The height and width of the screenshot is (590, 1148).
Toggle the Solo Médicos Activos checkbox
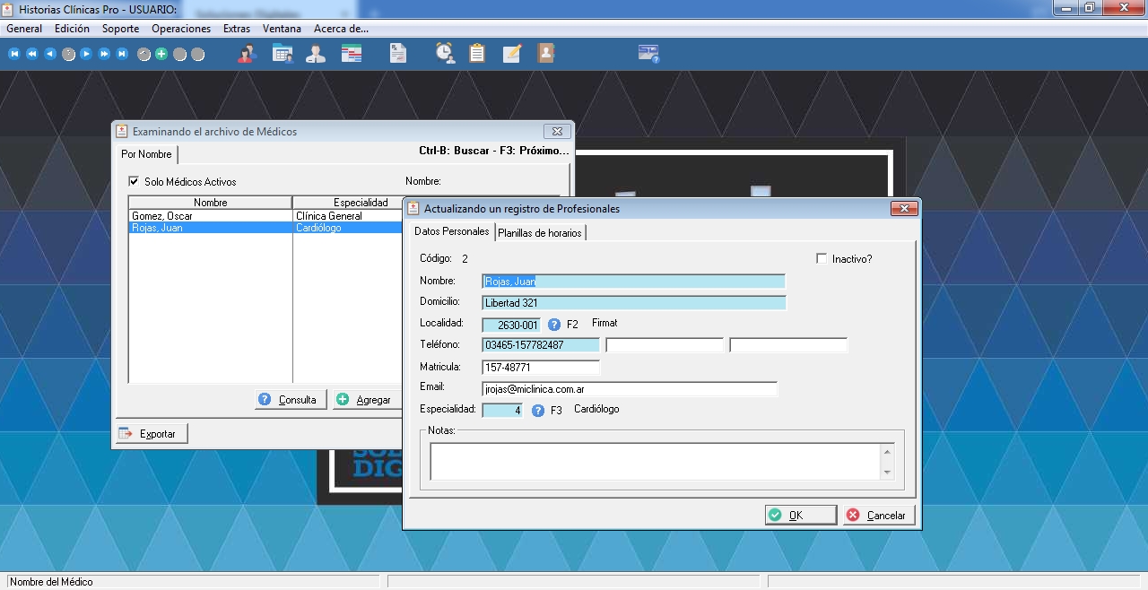(135, 182)
